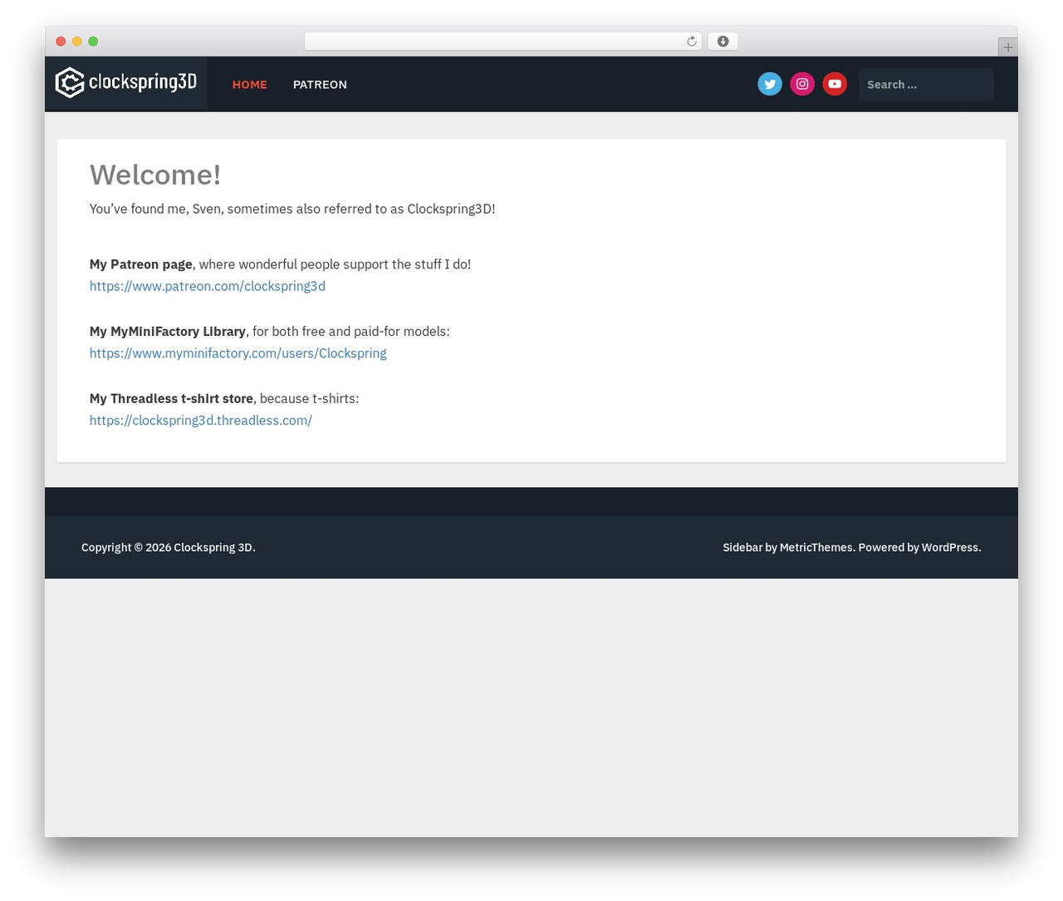The height and width of the screenshot is (901, 1063).
Task: Click the browser address bar
Action: pyautogui.click(x=503, y=42)
